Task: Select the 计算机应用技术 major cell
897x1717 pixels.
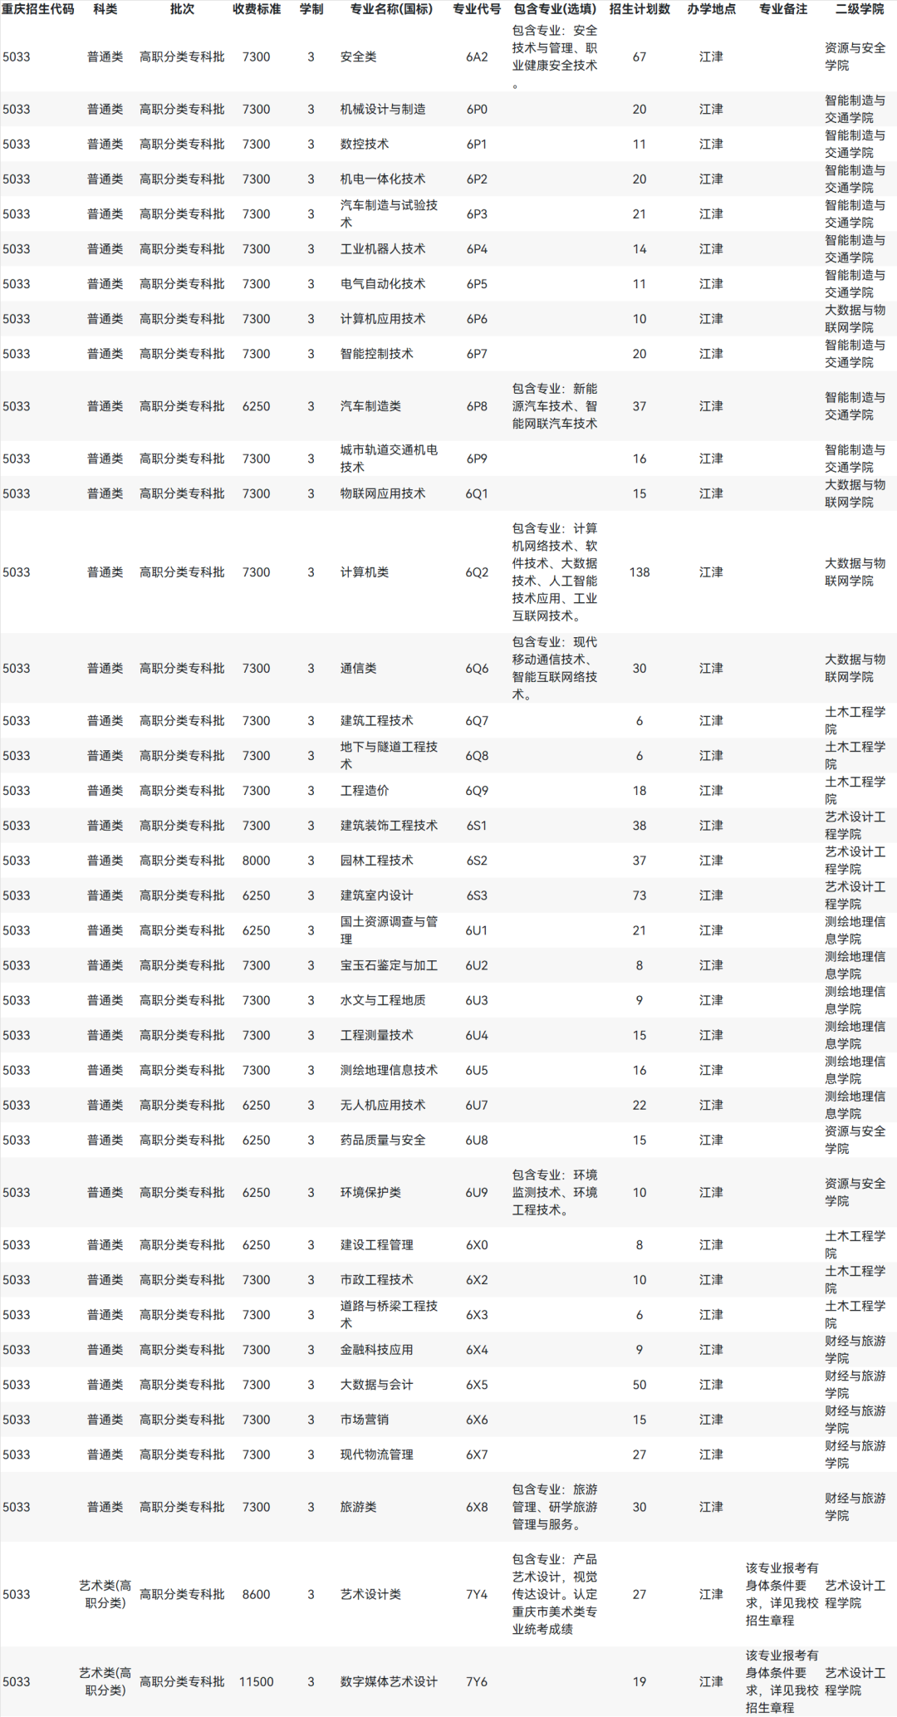Action: (383, 319)
